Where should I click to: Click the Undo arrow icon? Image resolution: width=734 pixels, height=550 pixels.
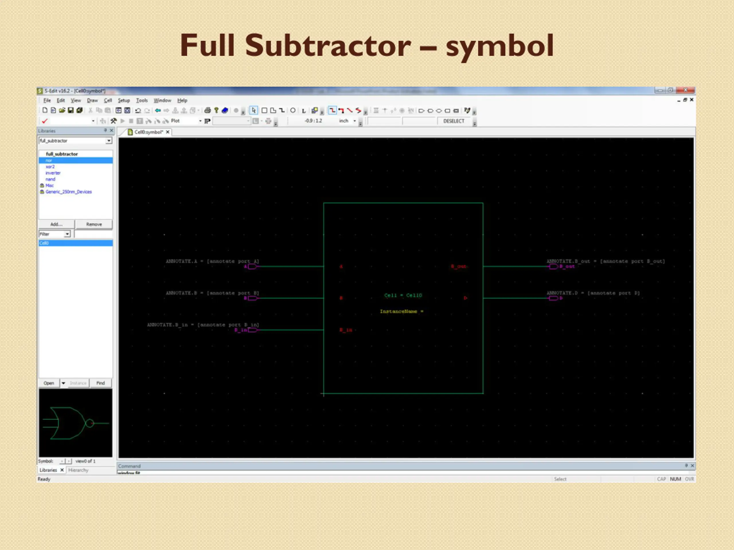[x=138, y=111]
